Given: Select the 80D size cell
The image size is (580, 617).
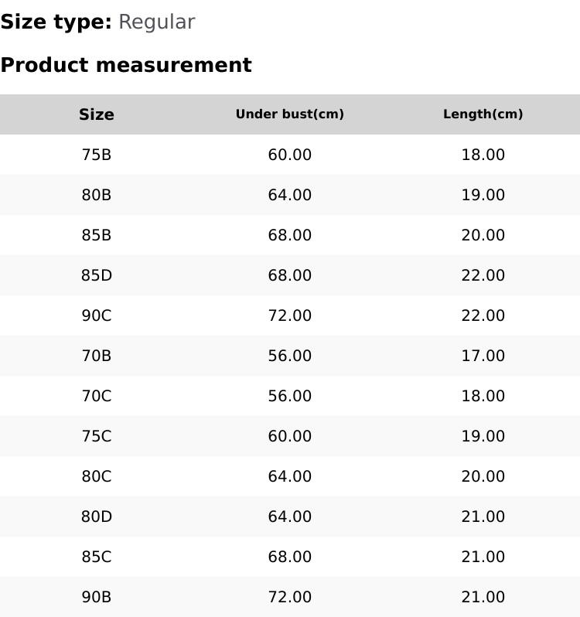Looking at the screenshot, I should pos(97,516).
